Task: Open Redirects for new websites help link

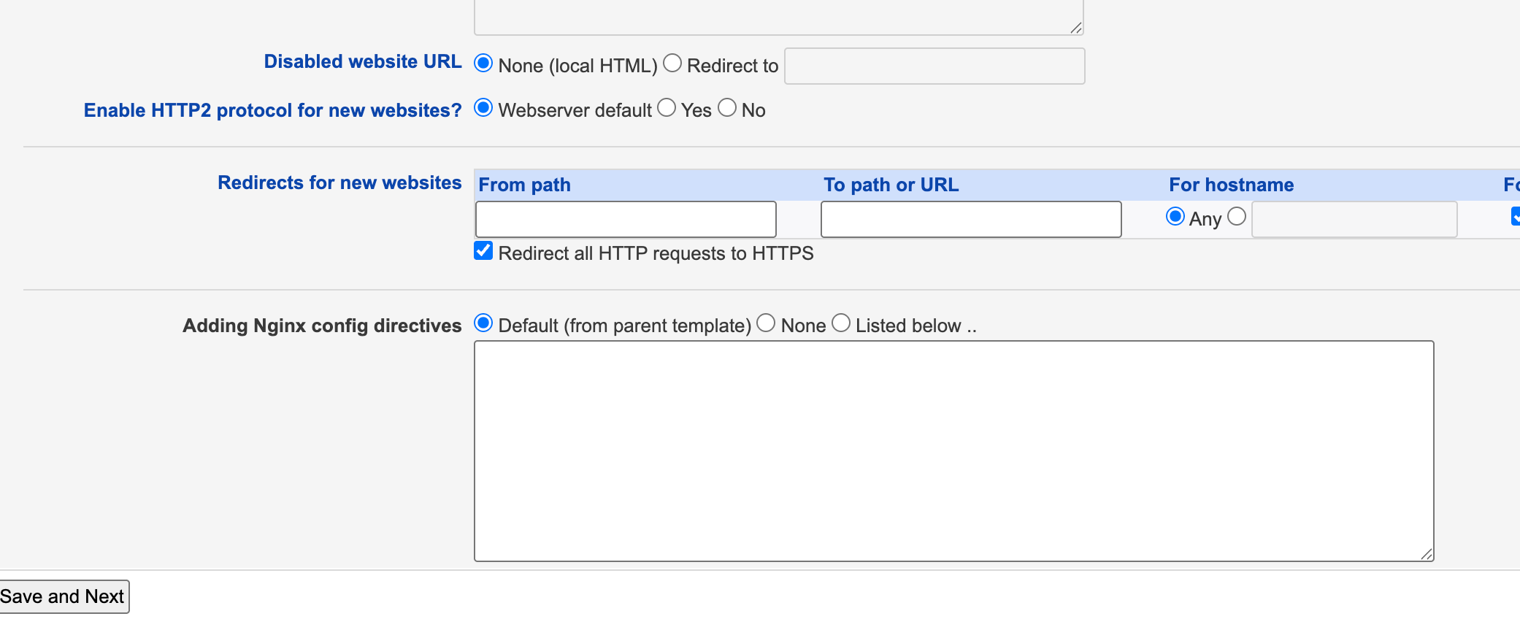Action: [x=339, y=182]
